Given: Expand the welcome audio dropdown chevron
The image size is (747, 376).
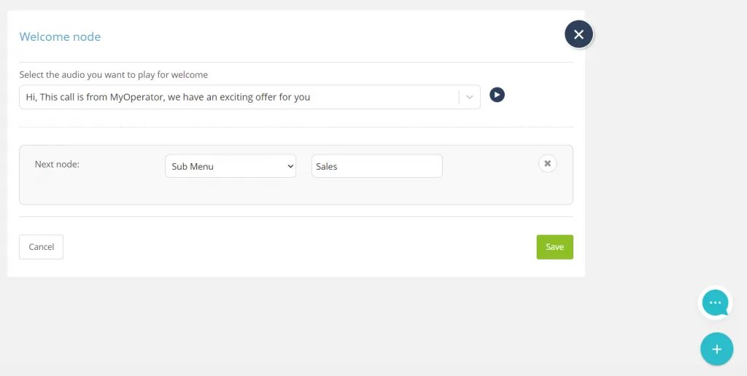Looking at the screenshot, I should click(x=469, y=97).
